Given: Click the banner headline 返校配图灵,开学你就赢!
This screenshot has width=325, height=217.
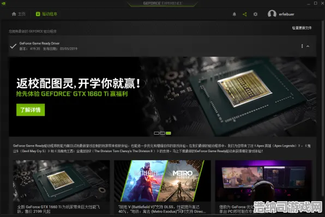Looking at the screenshot, I should [x=79, y=83].
